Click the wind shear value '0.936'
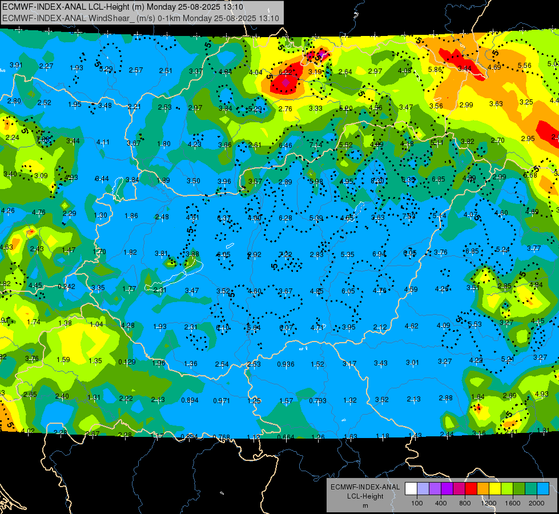The width and height of the screenshot is (559, 514). click(x=286, y=364)
